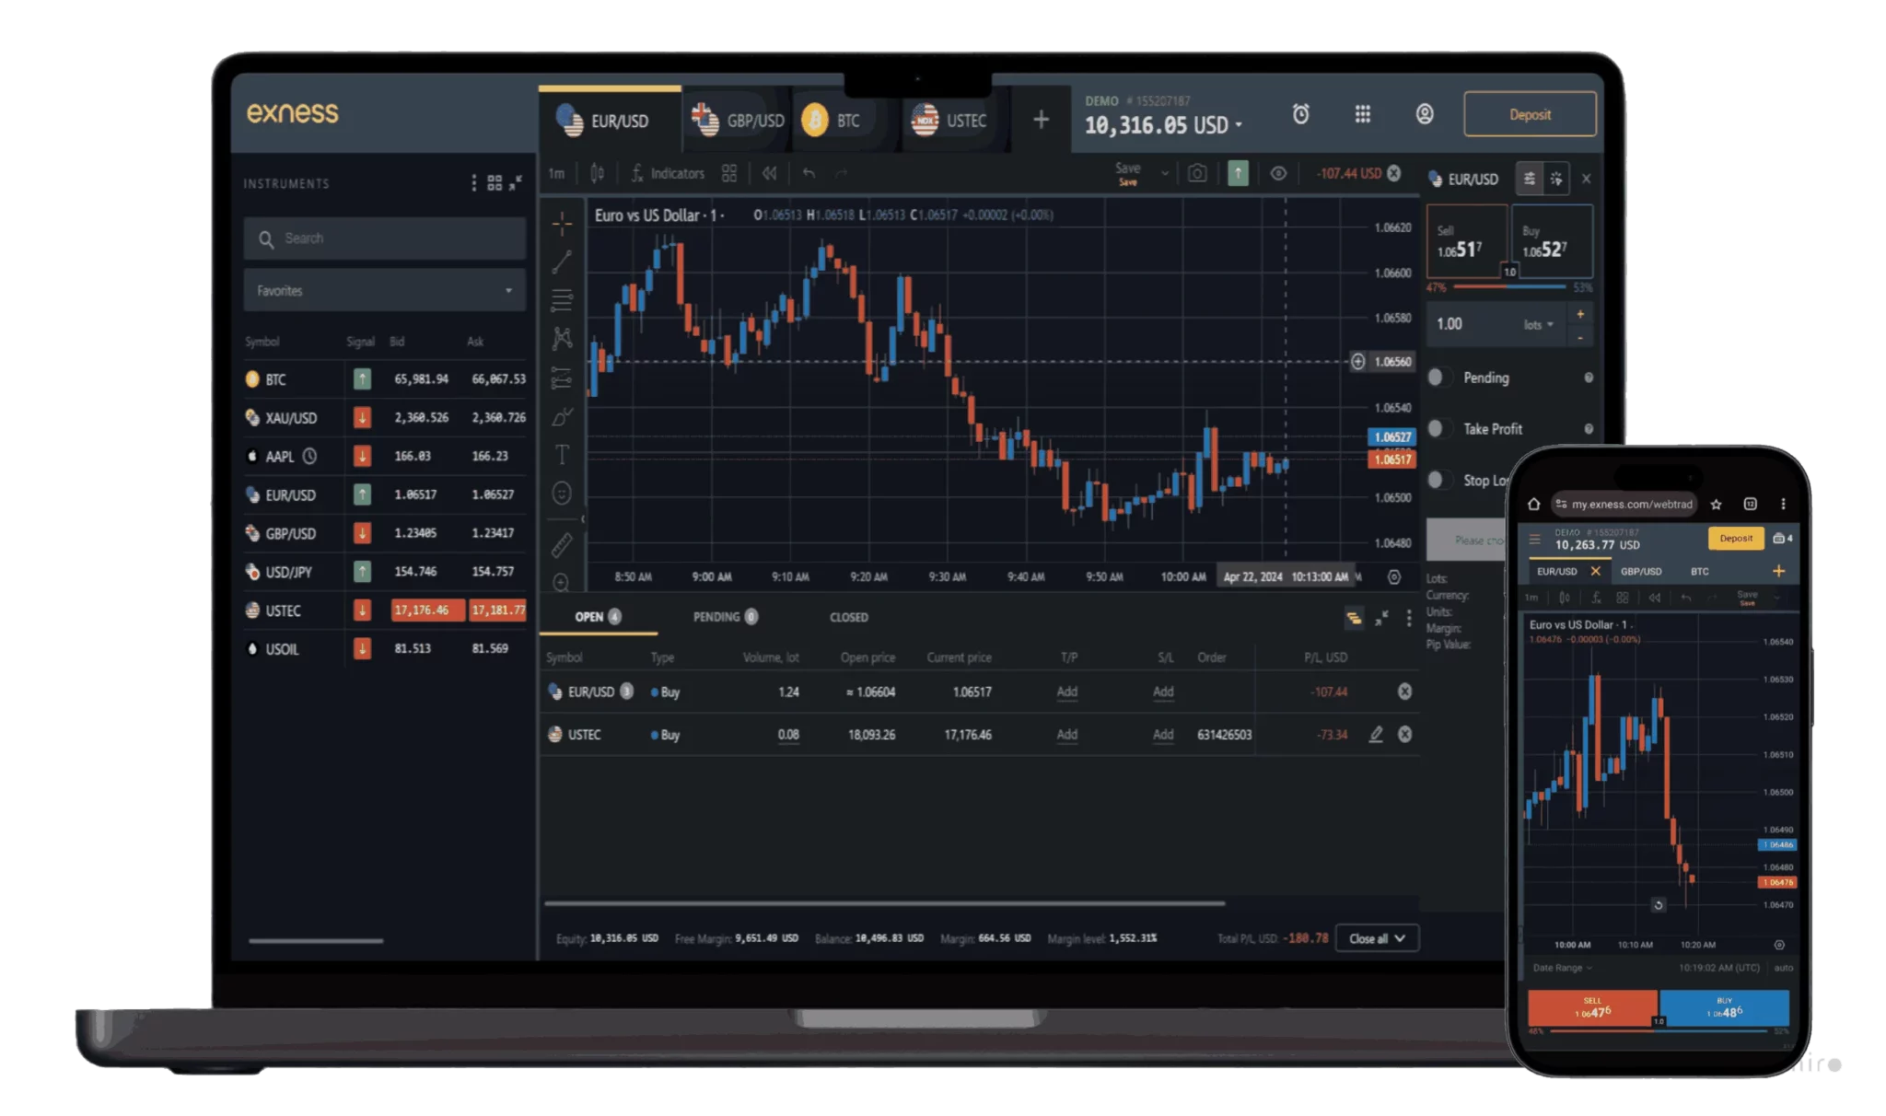Click the replay rewind icon

tap(769, 173)
